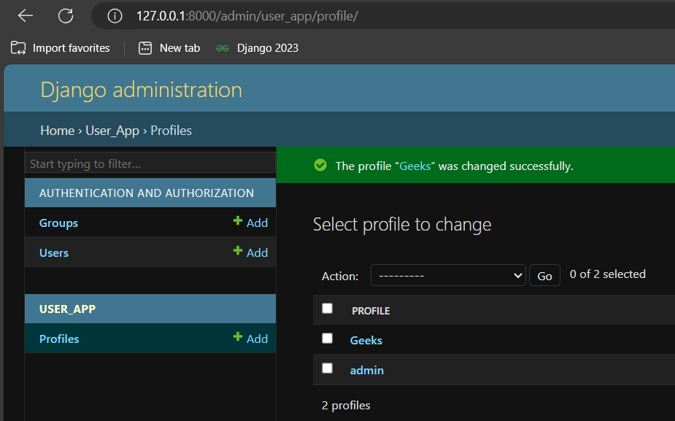Click the green plus icon beside Groups
Viewport: 675px width, 421px height.
click(237, 222)
